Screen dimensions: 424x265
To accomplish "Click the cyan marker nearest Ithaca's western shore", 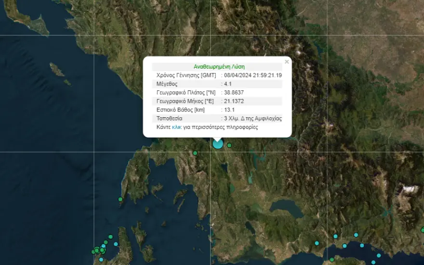I will (116, 244).
